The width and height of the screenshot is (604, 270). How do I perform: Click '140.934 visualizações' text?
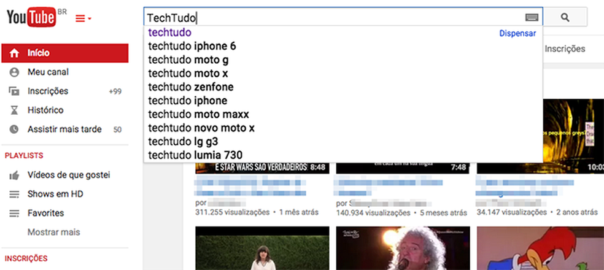(373, 212)
